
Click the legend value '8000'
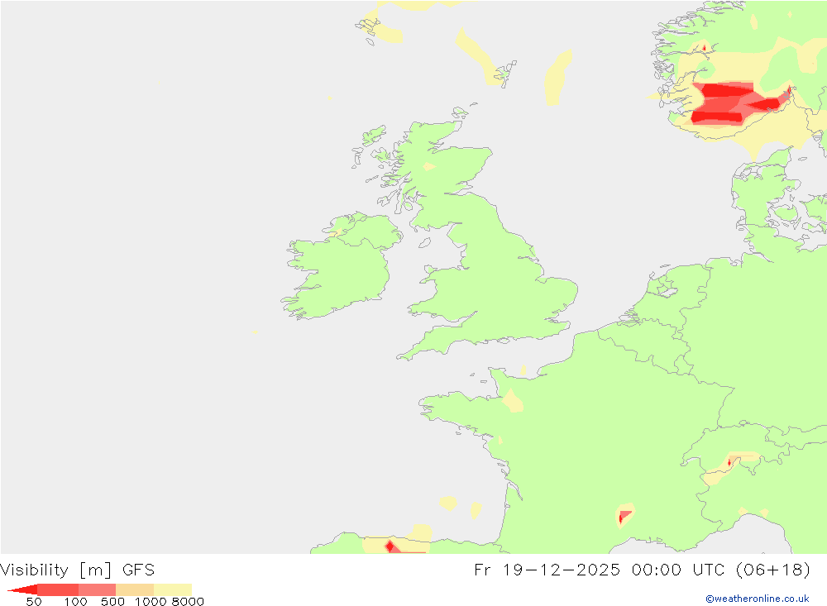tap(188, 602)
